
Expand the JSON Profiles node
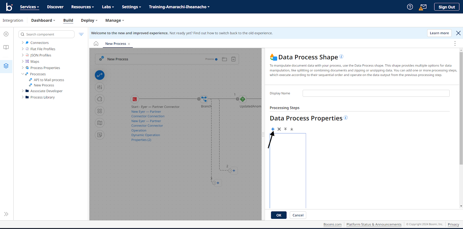23,55
